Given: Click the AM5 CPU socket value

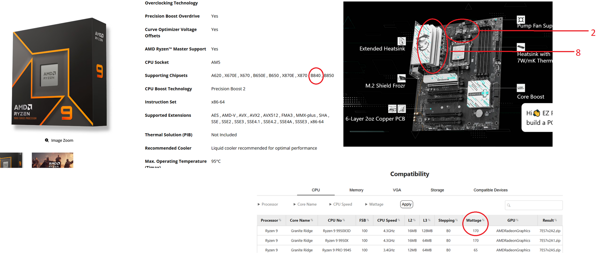Looking at the screenshot, I should [x=216, y=62].
